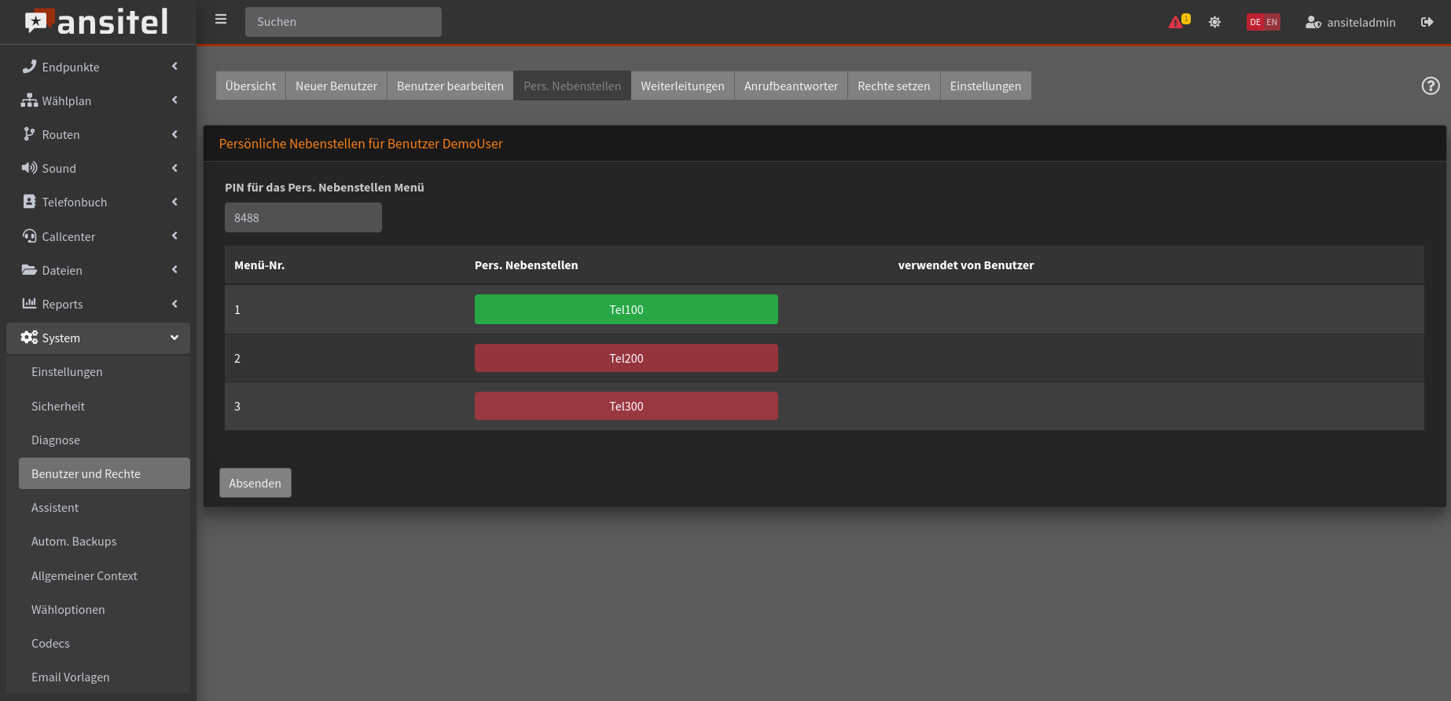Toggle the Tel100 extension button
The width and height of the screenshot is (1451, 701).
tap(626, 309)
